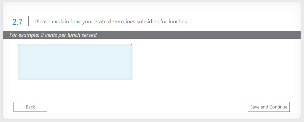Screen dimensions: 304x122
Task: Open the underlined lunches link
Action: pos(178,22)
